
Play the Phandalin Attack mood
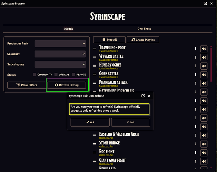204,83
